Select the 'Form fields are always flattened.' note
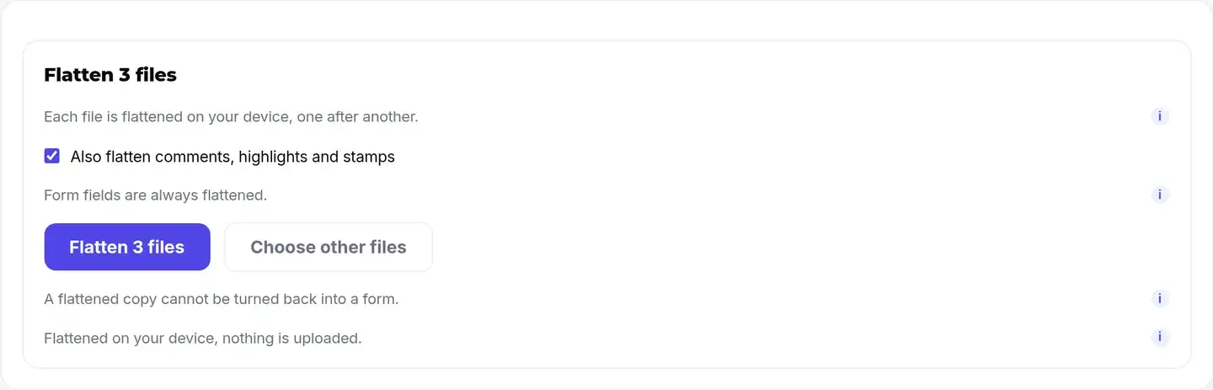This screenshot has width=1213, height=390. 155,195
